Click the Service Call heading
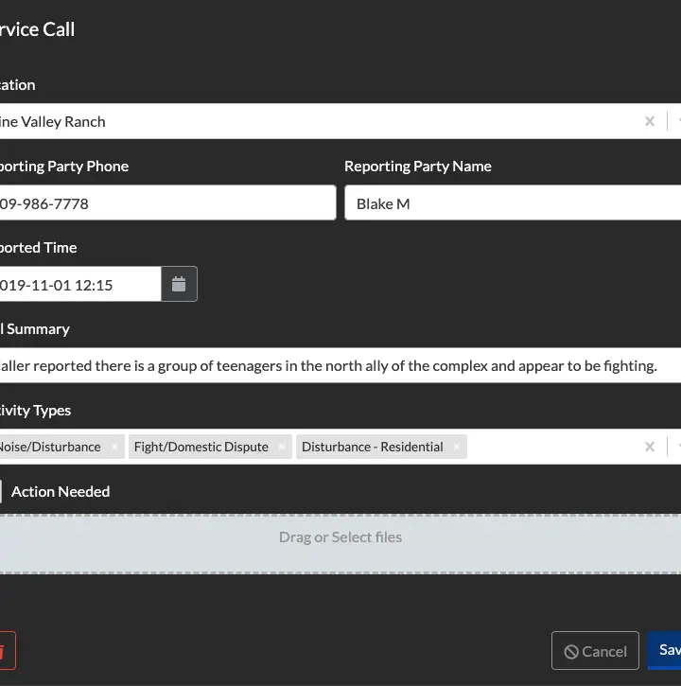Screen dimensions: 681x686 [37, 29]
